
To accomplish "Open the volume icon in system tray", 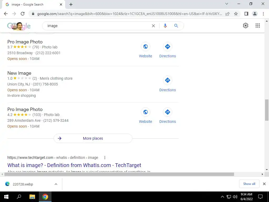I will [x=235, y=197].
